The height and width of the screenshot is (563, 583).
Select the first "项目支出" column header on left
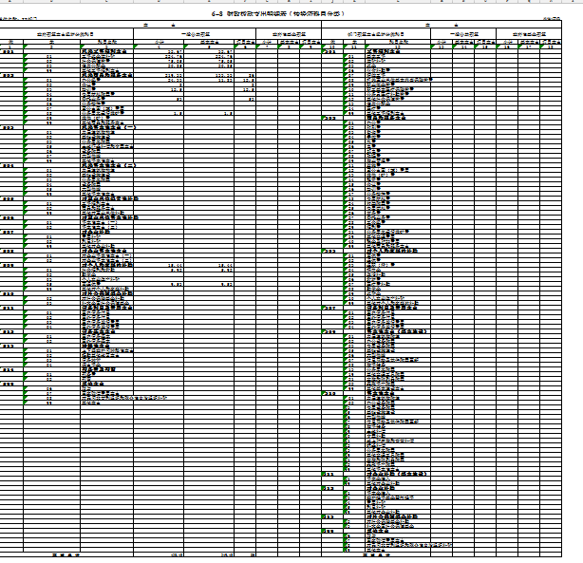(245, 41)
